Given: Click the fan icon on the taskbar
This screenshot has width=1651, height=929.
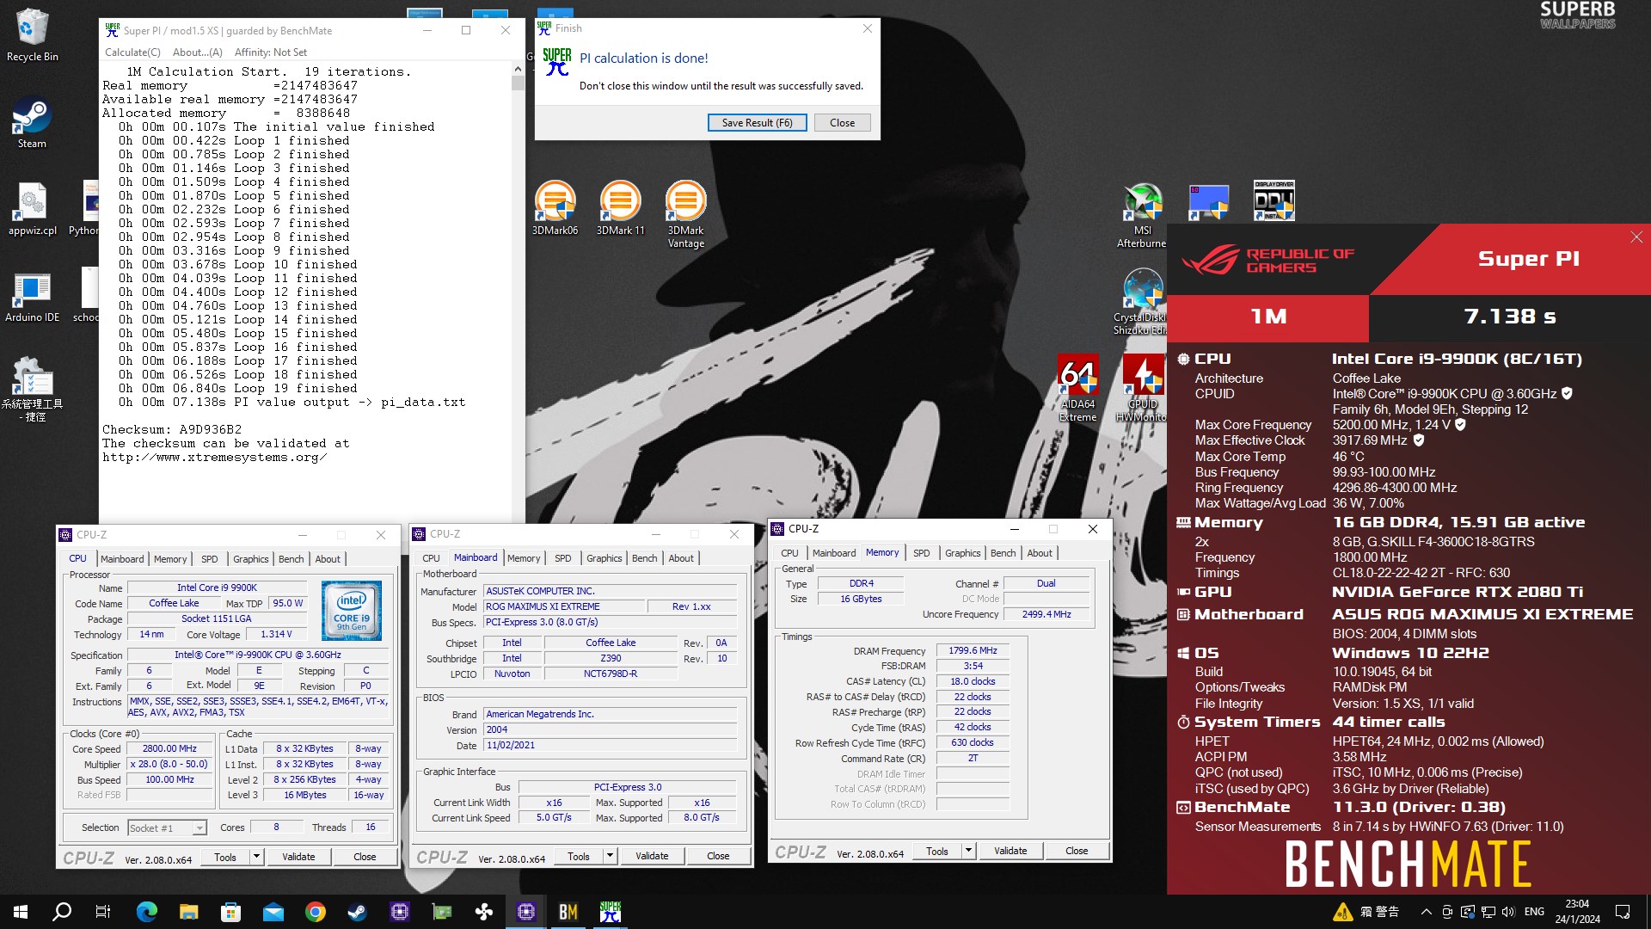Looking at the screenshot, I should [x=484, y=912].
